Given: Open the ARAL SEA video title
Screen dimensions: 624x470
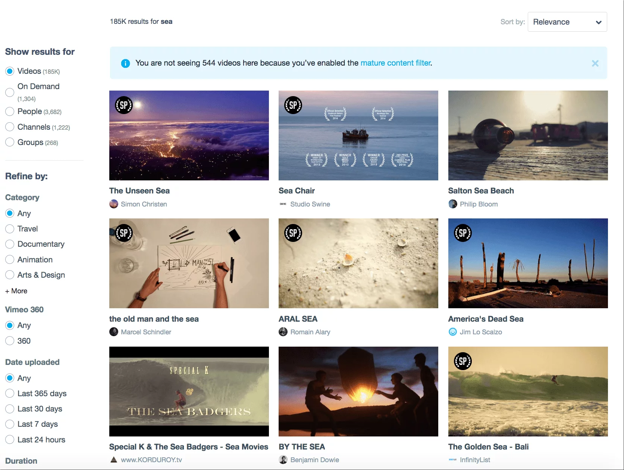Looking at the screenshot, I should 298,319.
